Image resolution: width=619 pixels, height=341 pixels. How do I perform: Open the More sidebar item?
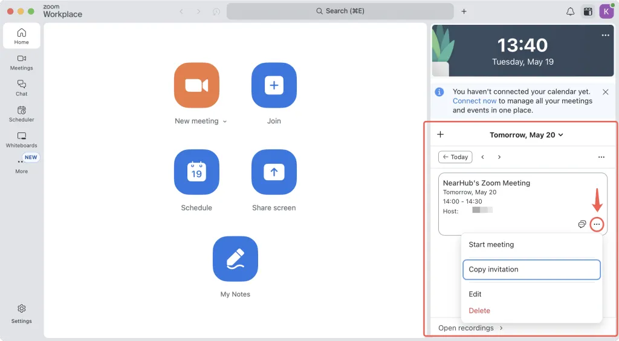[x=22, y=166]
